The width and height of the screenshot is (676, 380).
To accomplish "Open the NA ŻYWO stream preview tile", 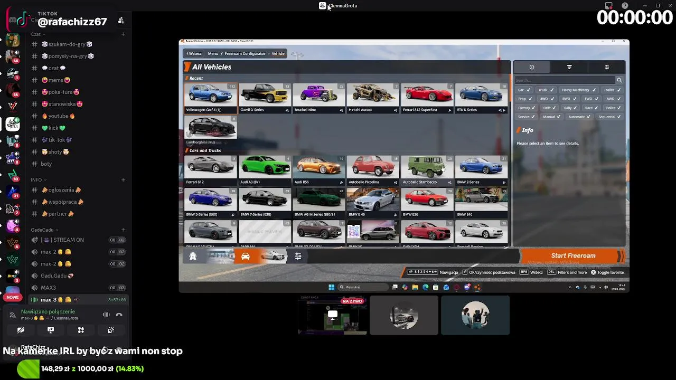I will coord(333,315).
